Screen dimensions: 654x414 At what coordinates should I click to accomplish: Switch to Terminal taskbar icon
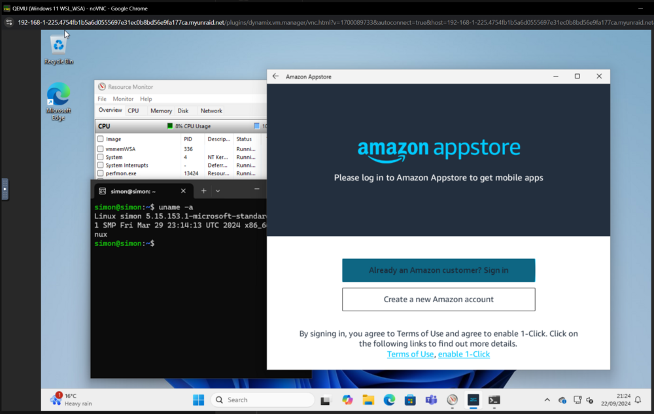[494, 400]
